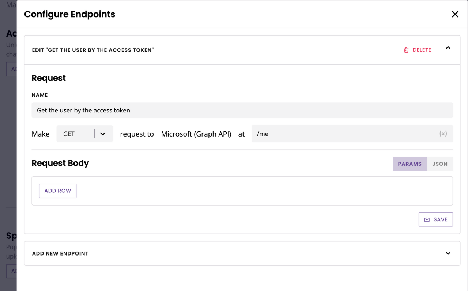This screenshot has height=291, width=468.
Task: Switch to the JSON tab
Action: point(439,164)
